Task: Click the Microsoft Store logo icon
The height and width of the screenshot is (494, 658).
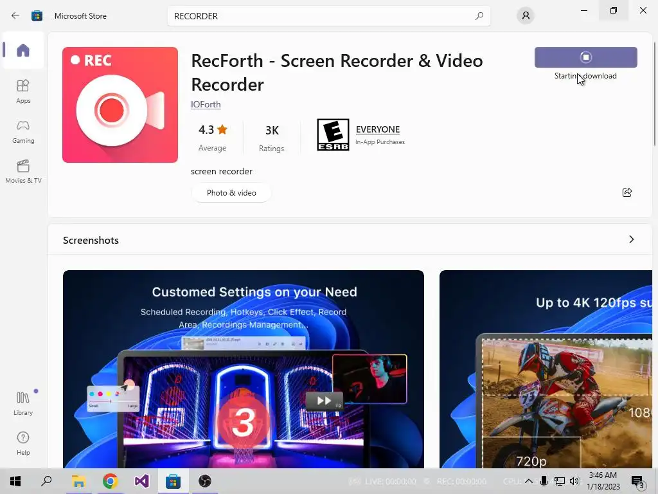Action: pos(37,16)
